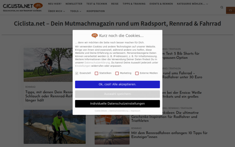
Task: Open the Kooperation menu item
Action: click(x=96, y=11)
